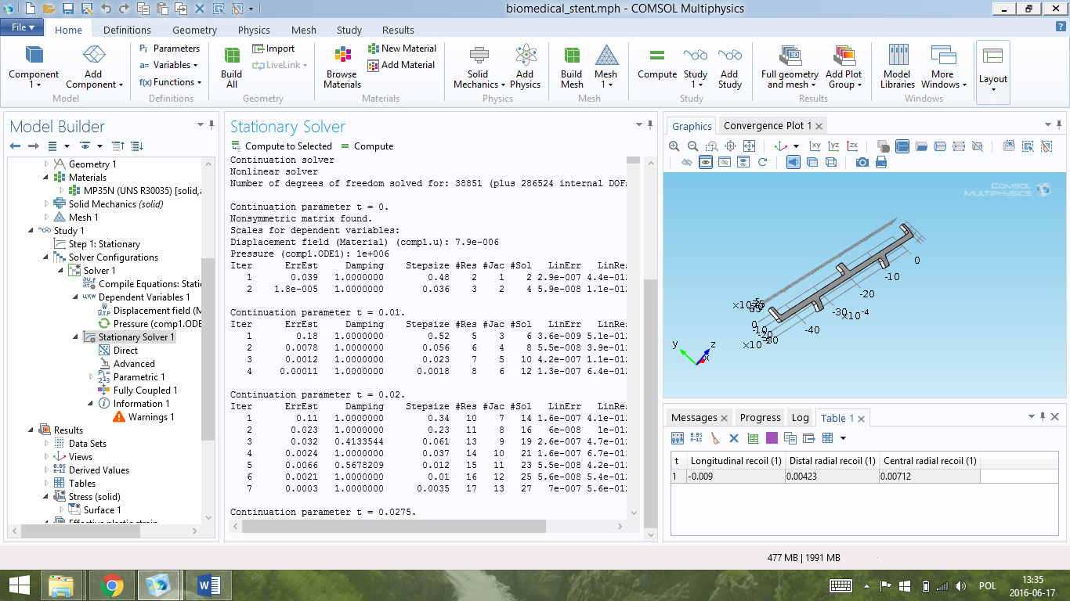Image resolution: width=1070 pixels, height=601 pixels.
Task: Toggle Select Boundaries mode in Graphics
Action: click(x=921, y=146)
